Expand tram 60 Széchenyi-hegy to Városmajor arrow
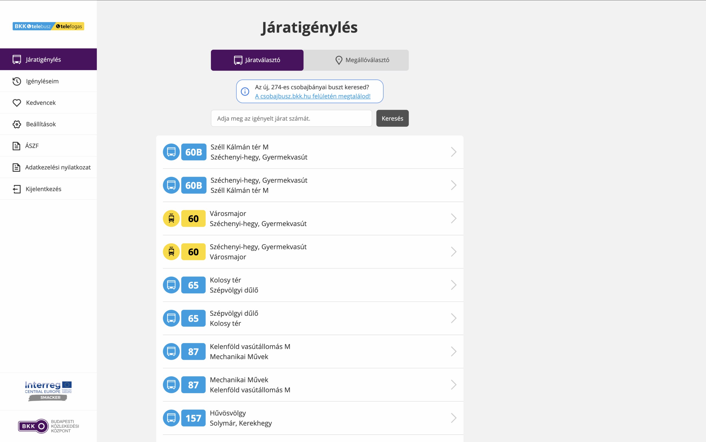Image resolution: width=706 pixels, height=442 pixels. (453, 252)
